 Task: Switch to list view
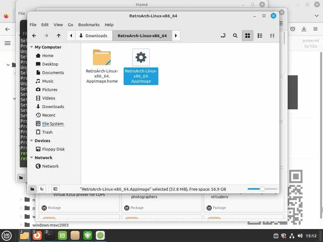click(260, 36)
